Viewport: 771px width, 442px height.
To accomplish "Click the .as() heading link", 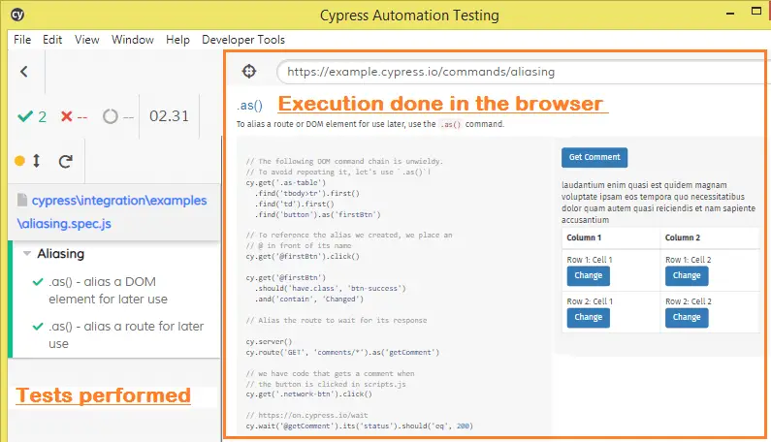I will (250, 106).
